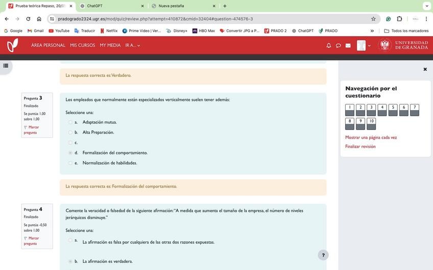Open the messages speech bubble icon

tap(338, 45)
